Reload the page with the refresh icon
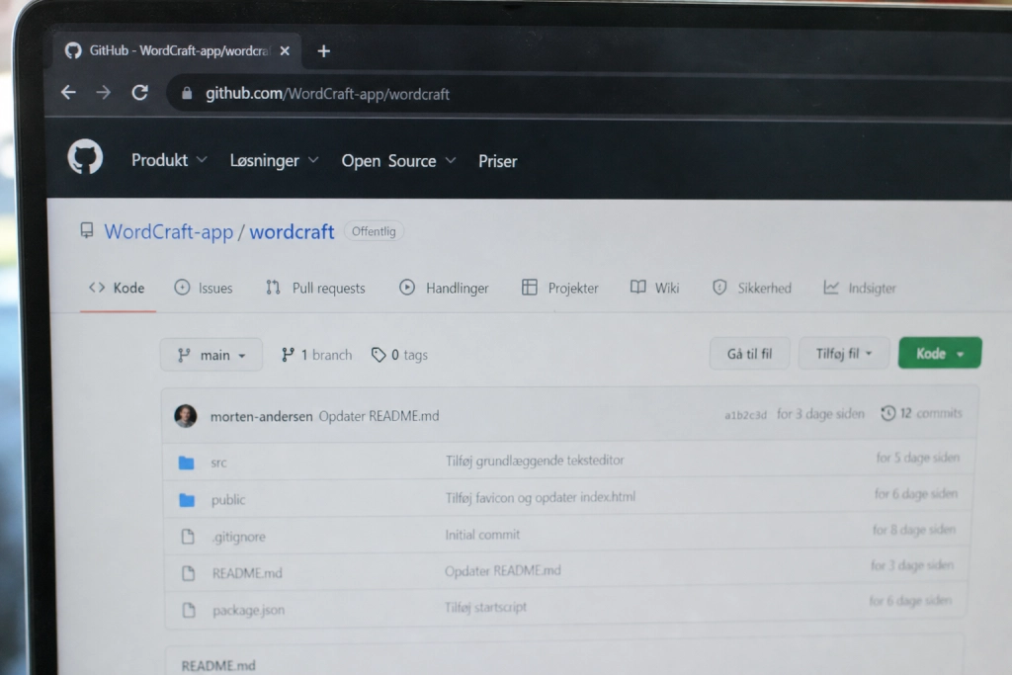 click(139, 92)
